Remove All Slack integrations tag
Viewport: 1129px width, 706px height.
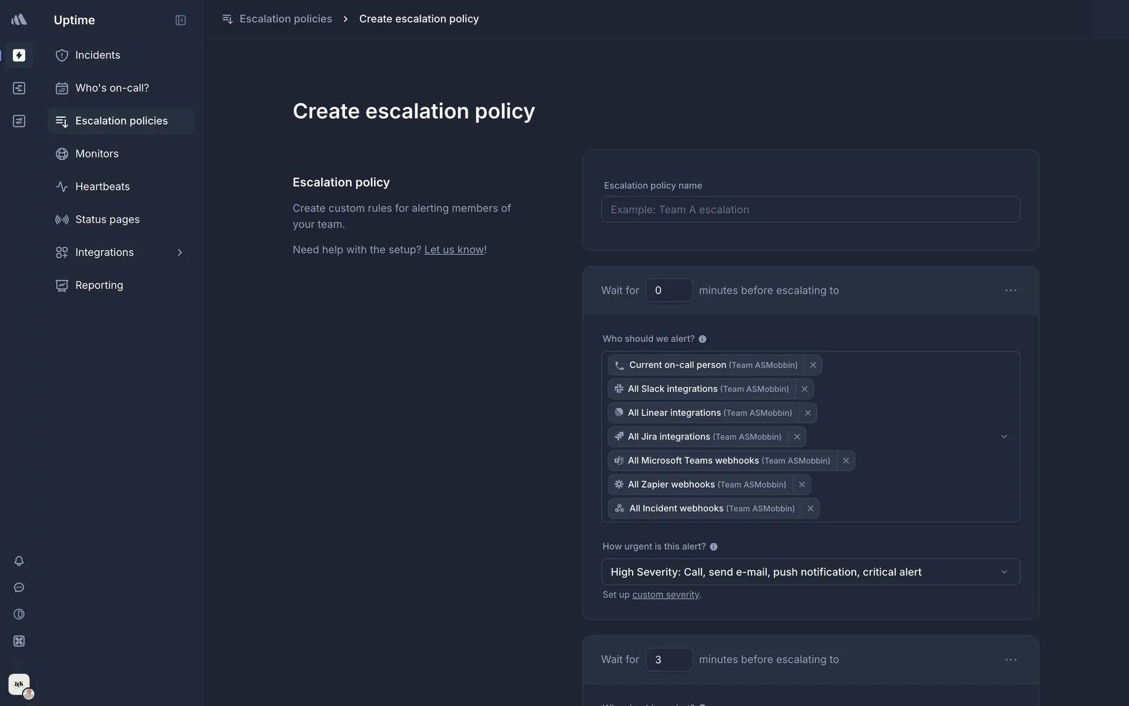pyautogui.click(x=804, y=389)
